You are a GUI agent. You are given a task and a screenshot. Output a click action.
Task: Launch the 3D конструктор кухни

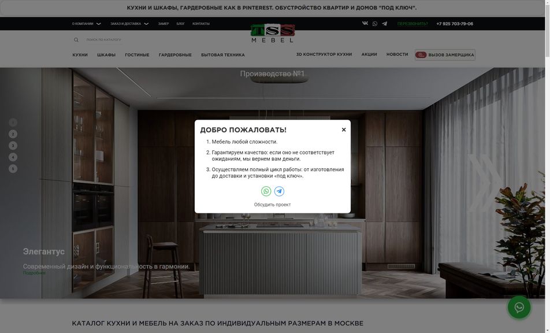[324, 54]
